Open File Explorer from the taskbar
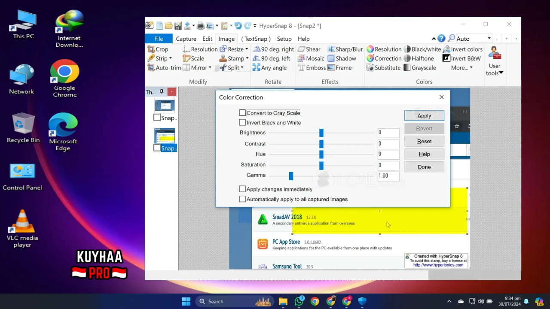Image resolution: width=550 pixels, height=309 pixels. (283, 301)
